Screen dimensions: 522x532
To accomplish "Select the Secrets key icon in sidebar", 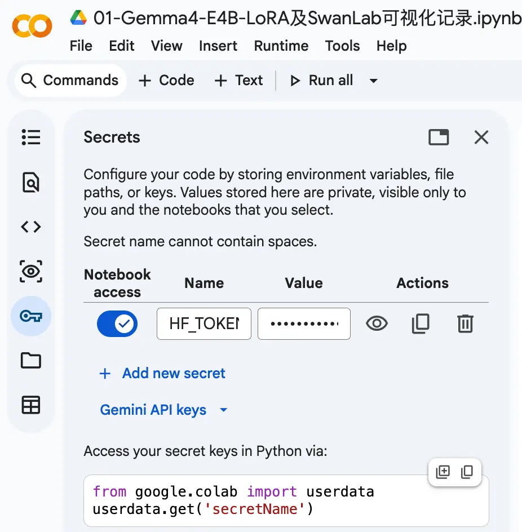I will click(x=31, y=316).
